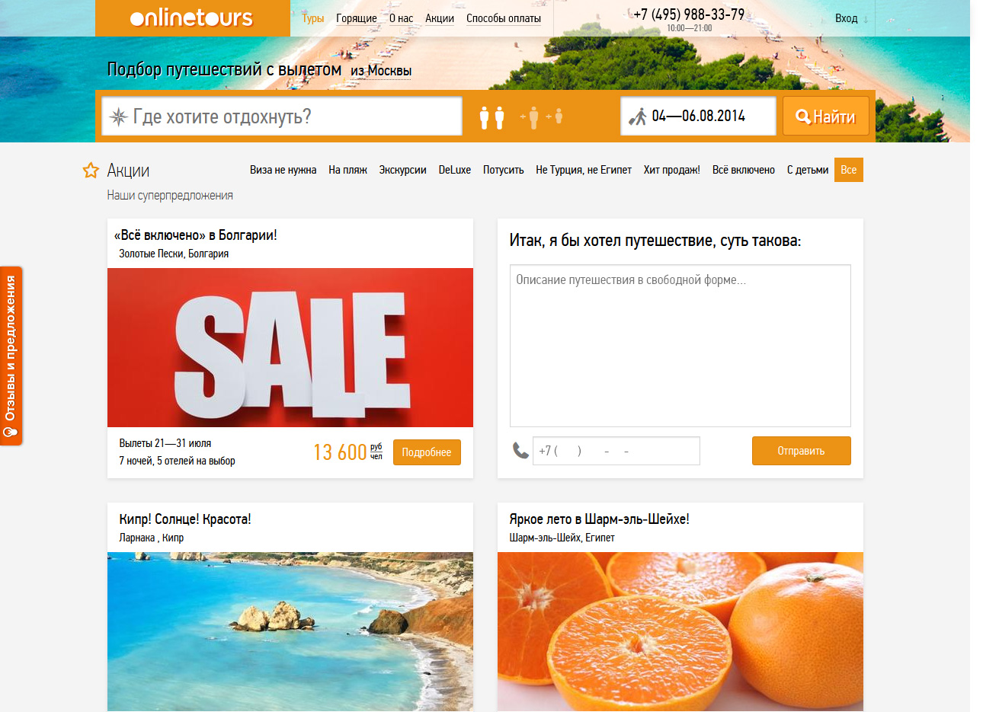This screenshot has height=712, width=983.
Task: Open the Способы оплаты menu item
Action: pos(504,18)
